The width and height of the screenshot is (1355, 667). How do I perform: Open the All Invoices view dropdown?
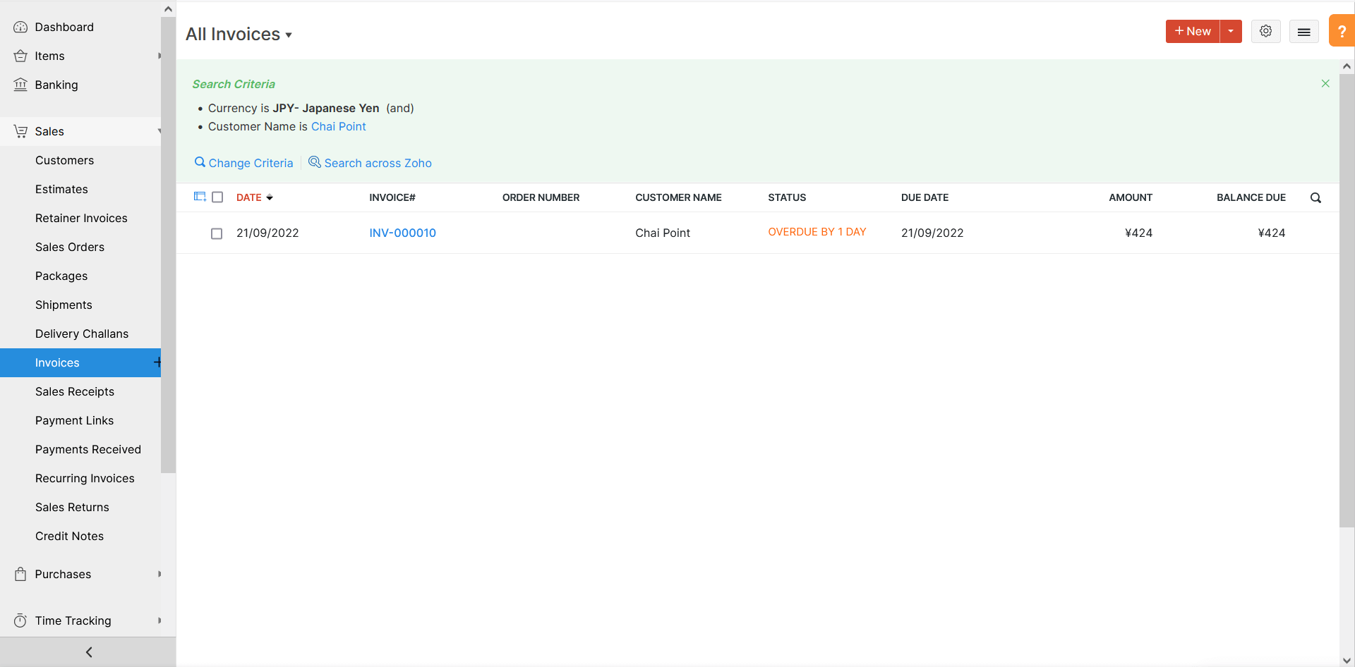[239, 34]
